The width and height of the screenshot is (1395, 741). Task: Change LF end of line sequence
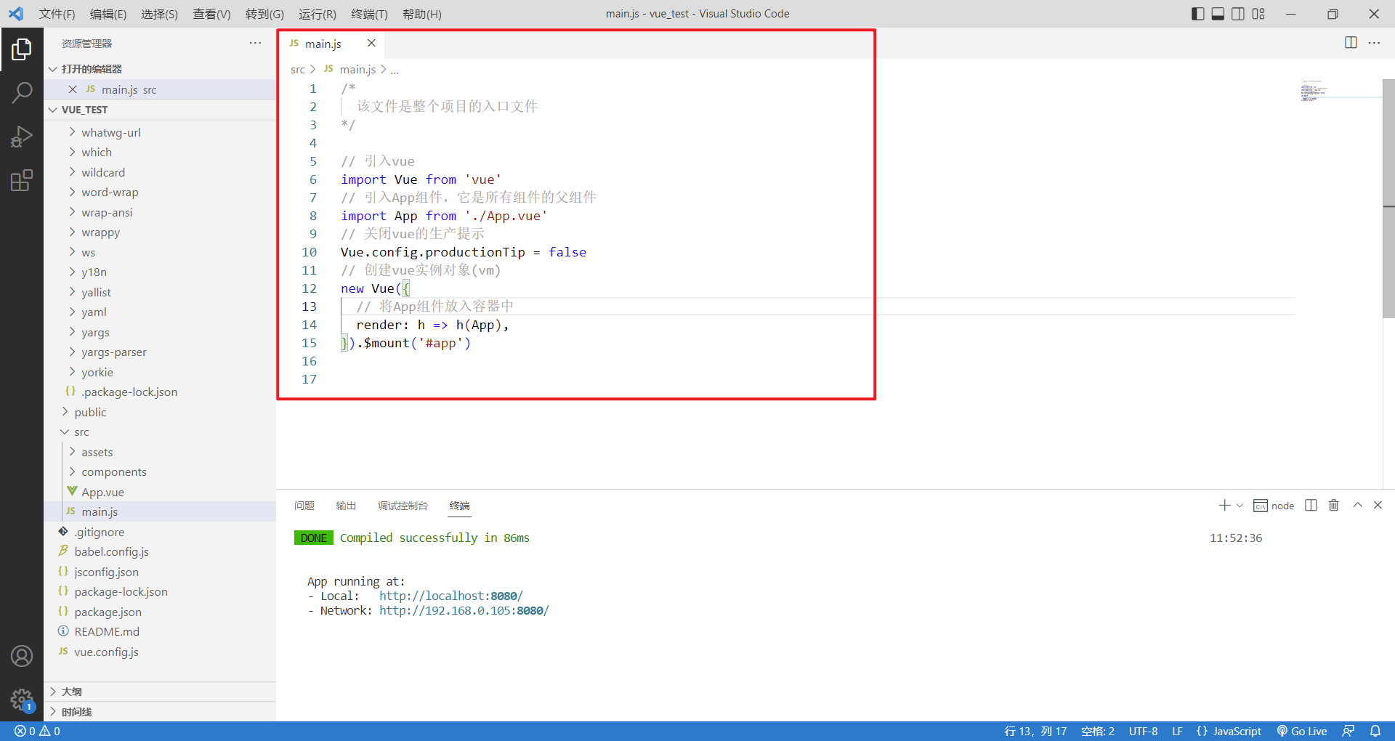pyautogui.click(x=1177, y=731)
